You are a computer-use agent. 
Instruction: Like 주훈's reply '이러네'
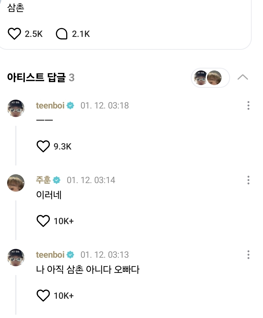[43, 221]
